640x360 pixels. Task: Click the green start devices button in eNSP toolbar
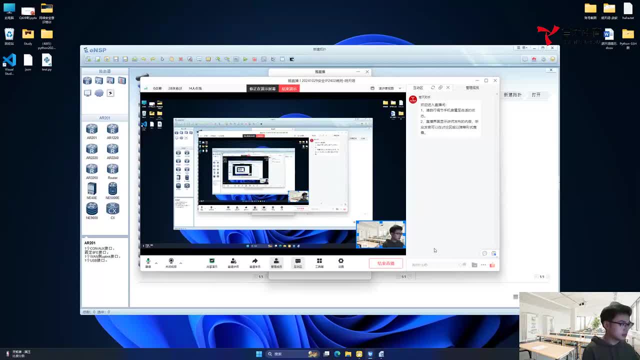pyautogui.click(x=245, y=59)
